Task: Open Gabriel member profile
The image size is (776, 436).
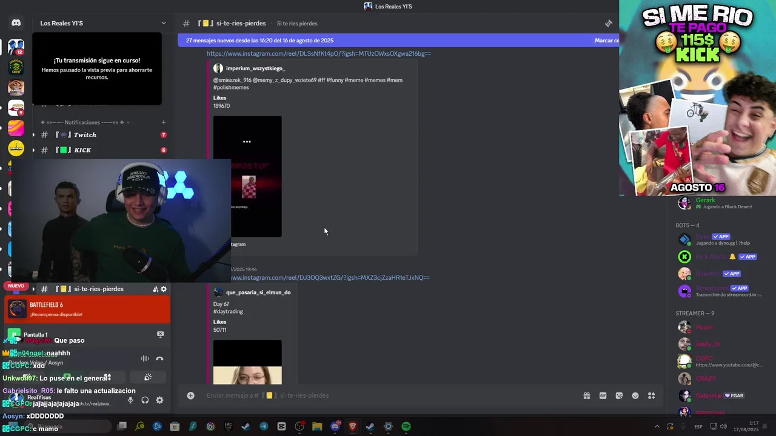Action: [x=710, y=395]
